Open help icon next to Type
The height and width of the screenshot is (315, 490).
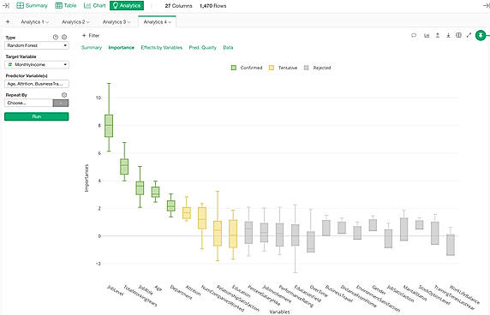click(x=56, y=37)
